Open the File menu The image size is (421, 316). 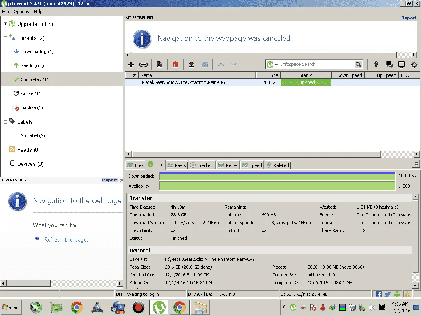pyautogui.click(x=5, y=12)
